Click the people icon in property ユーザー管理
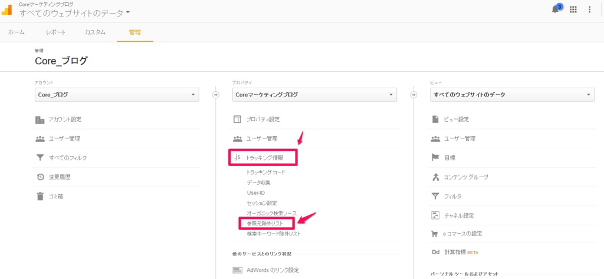This screenshot has width=604, height=279. point(237,139)
